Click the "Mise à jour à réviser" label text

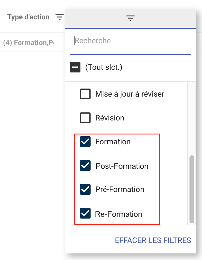130,94
